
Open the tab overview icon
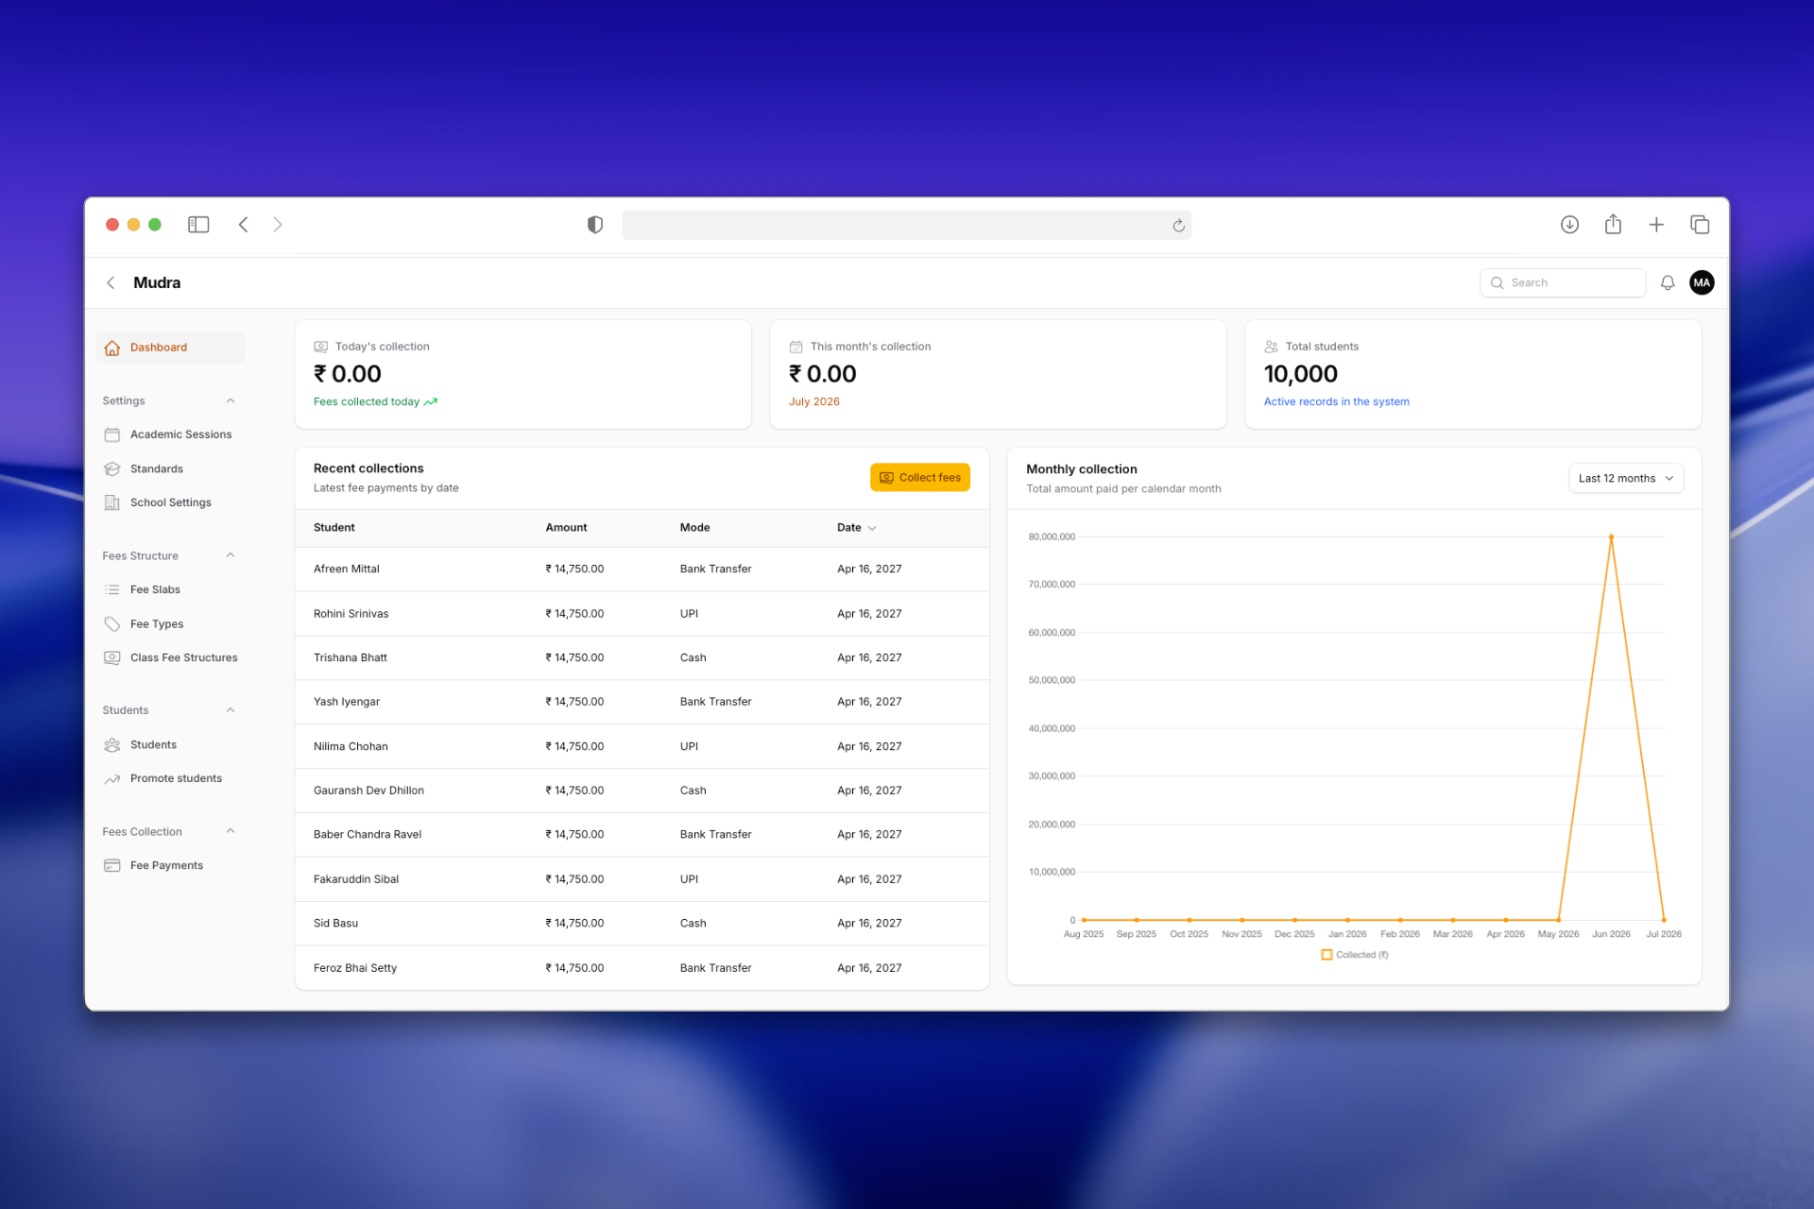[1700, 225]
